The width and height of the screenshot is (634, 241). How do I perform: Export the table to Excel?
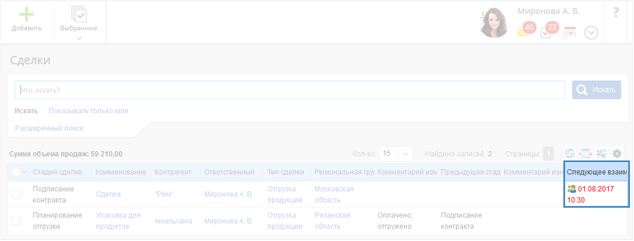(x=601, y=153)
